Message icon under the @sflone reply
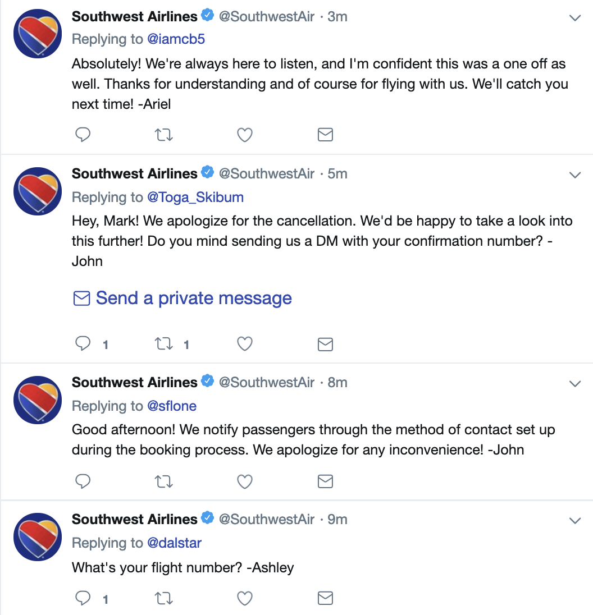 pos(325,481)
